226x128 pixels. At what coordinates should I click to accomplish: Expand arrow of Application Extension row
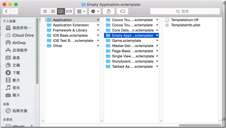98,25
